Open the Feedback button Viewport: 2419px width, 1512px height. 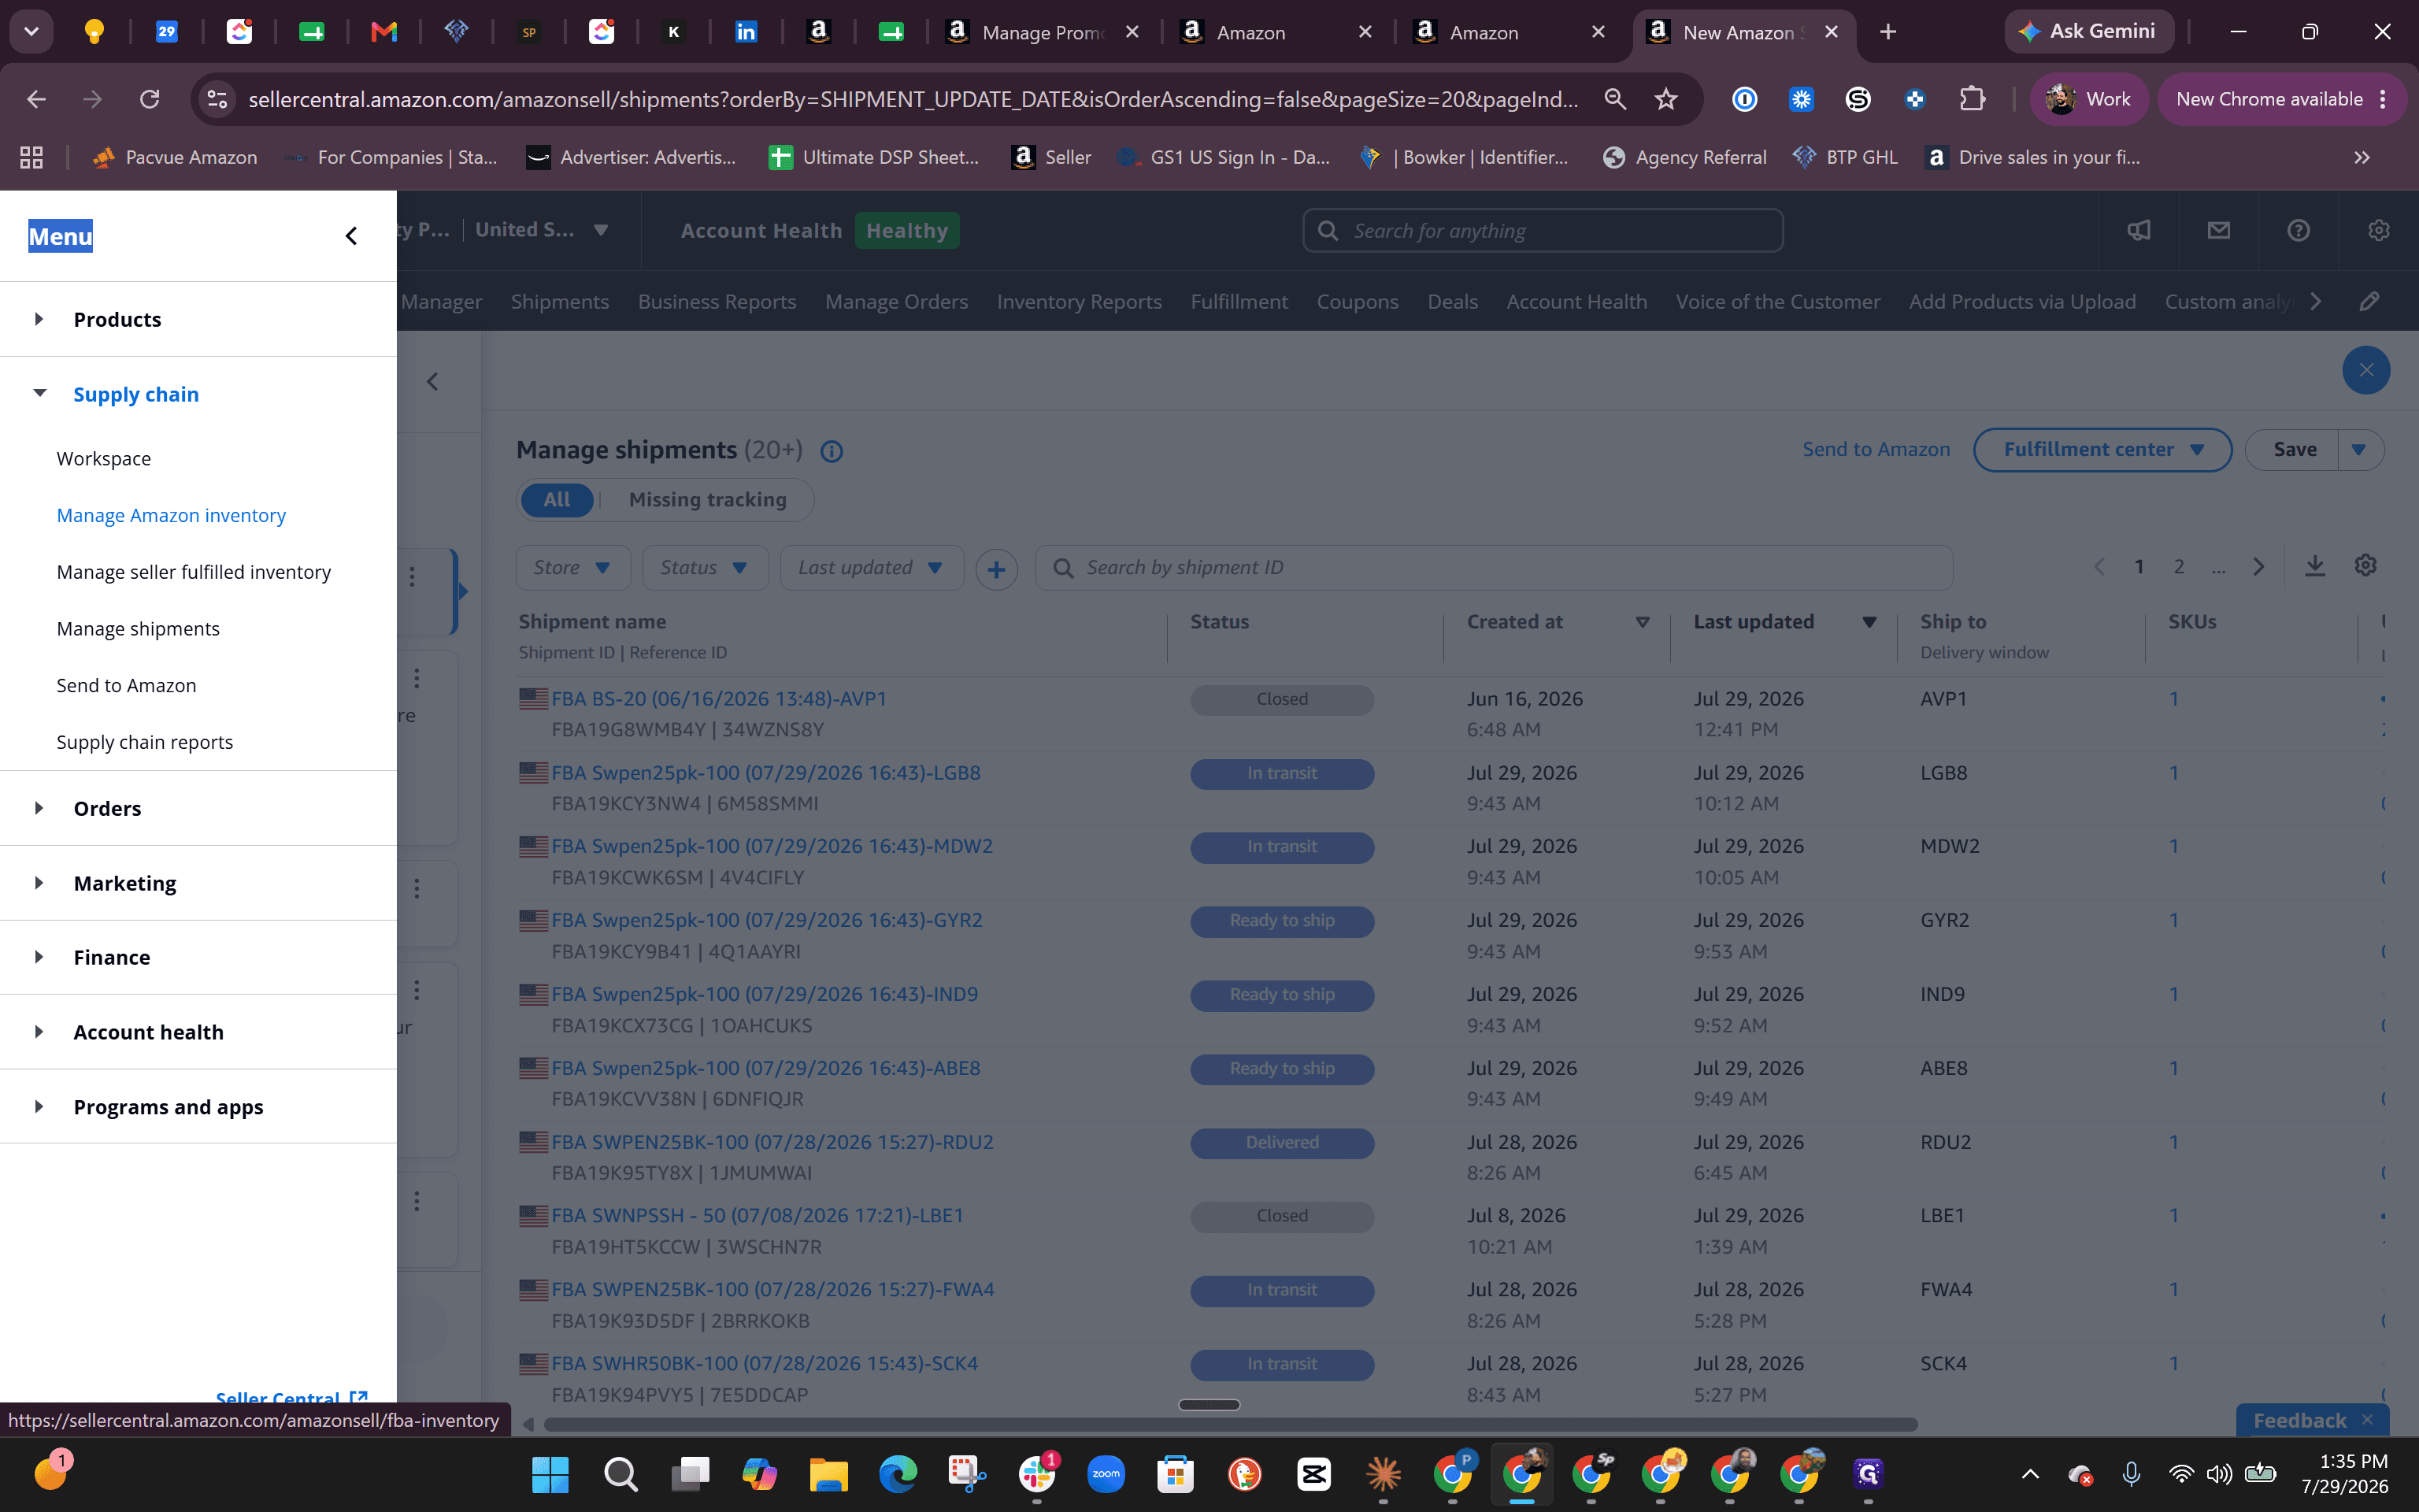click(x=2299, y=1420)
